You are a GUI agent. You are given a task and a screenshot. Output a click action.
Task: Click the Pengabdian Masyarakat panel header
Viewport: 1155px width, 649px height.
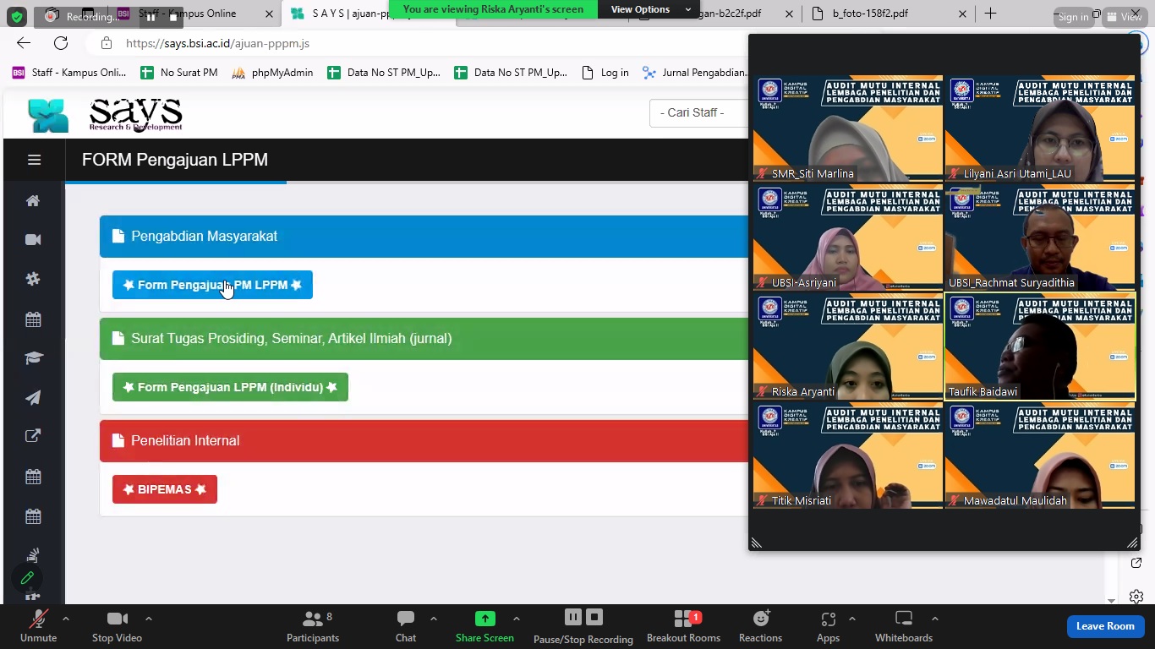(424, 237)
